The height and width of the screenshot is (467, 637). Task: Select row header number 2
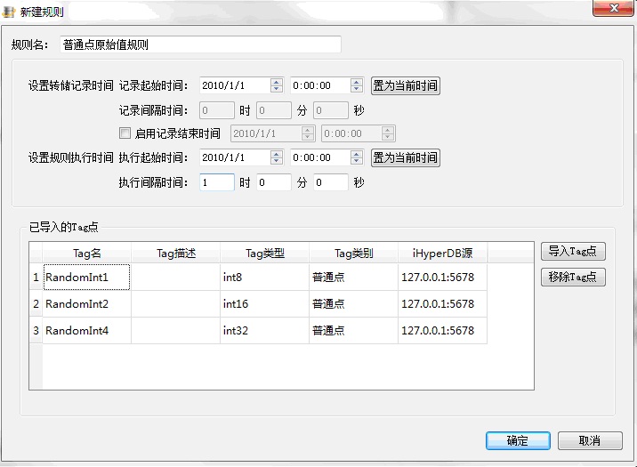click(36, 303)
